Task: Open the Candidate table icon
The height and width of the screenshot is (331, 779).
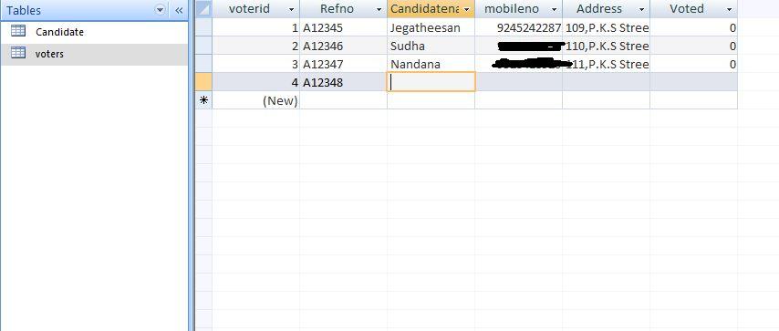Action: pyautogui.click(x=18, y=31)
